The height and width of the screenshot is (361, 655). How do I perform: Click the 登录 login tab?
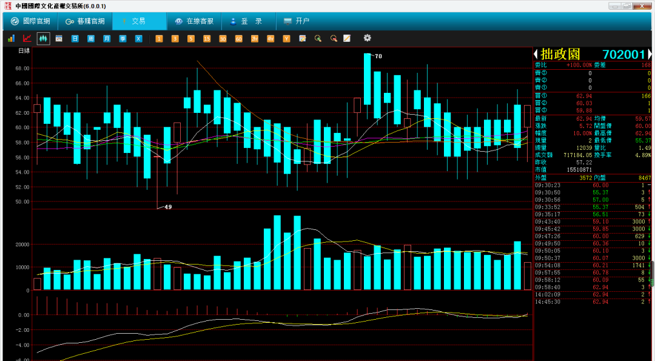point(249,21)
